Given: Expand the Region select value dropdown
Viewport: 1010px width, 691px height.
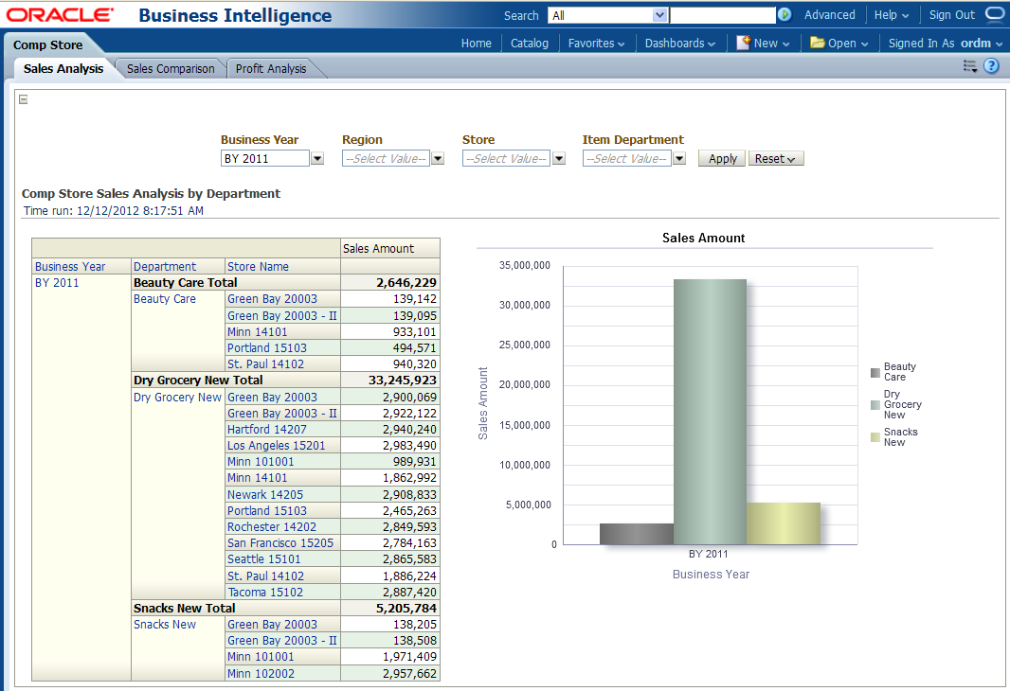Looking at the screenshot, I should (438, 159).
